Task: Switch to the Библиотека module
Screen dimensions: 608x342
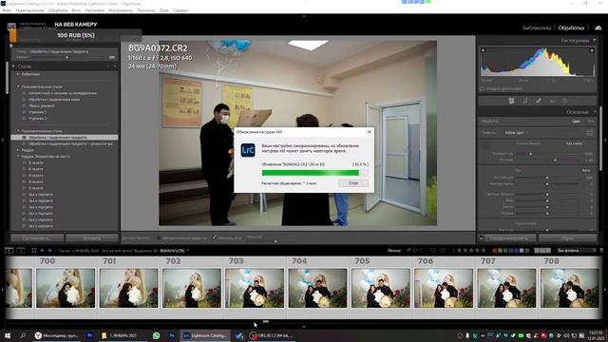Action: tap(537, 28)
